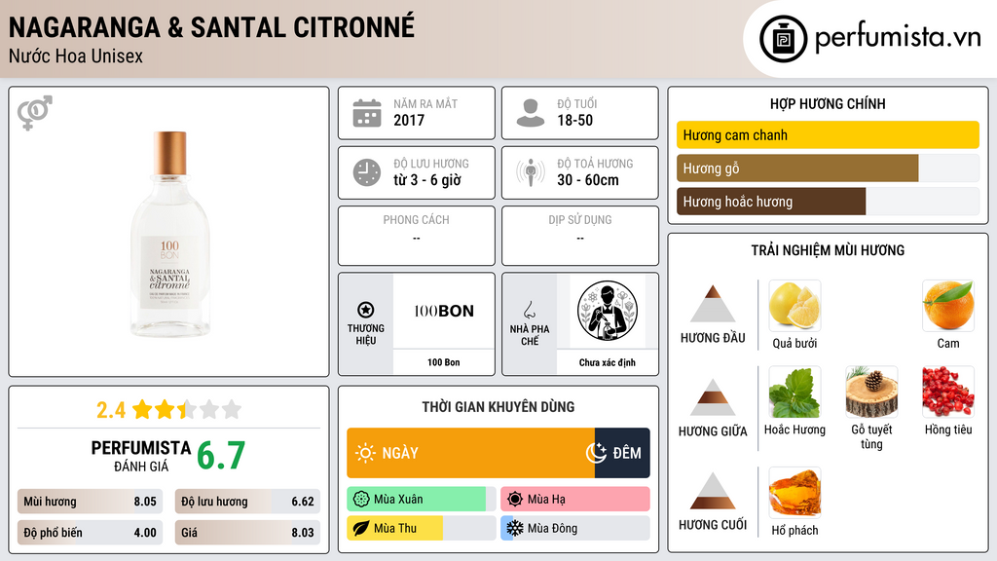Viewport: 997px width, 561px height.
Task: Click the person icon beside Độ tuổi
Action: tap(531, 113)
